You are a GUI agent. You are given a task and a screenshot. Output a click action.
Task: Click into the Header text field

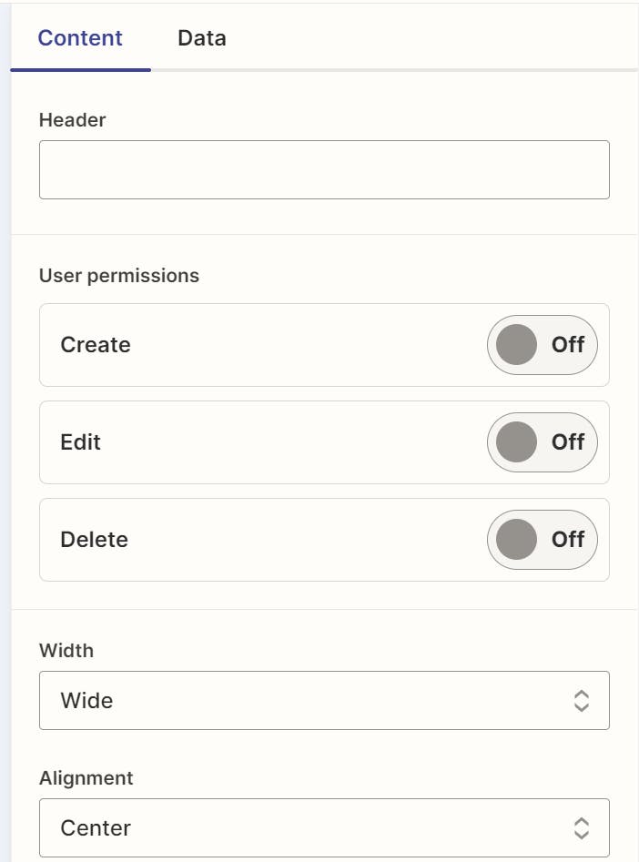click(x=323, y=169)
